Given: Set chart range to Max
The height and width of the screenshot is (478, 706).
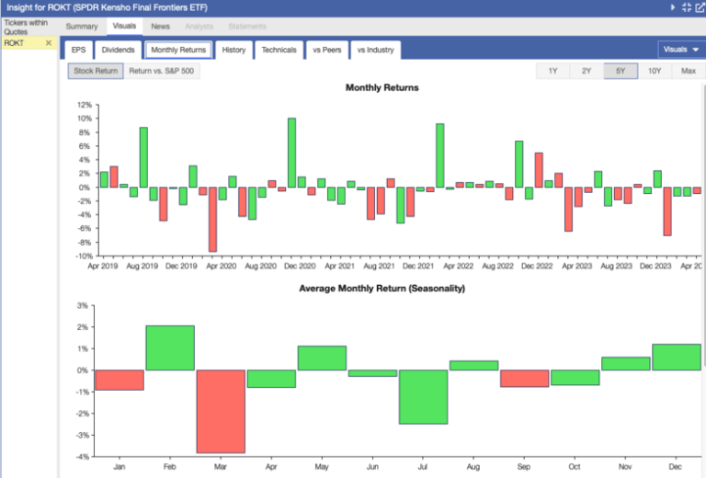Looking at the screenshot, I should pyautogui.click(x=688, y=71).
